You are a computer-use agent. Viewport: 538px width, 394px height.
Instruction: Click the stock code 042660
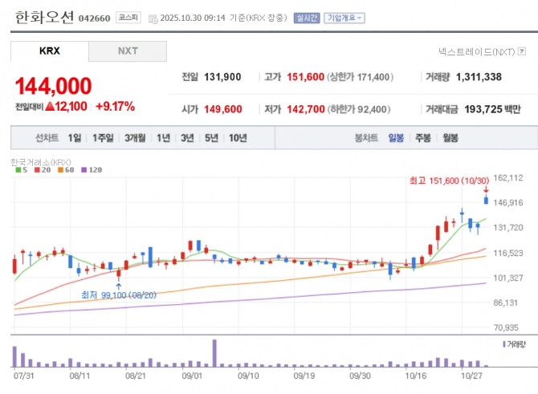point(95,18)
